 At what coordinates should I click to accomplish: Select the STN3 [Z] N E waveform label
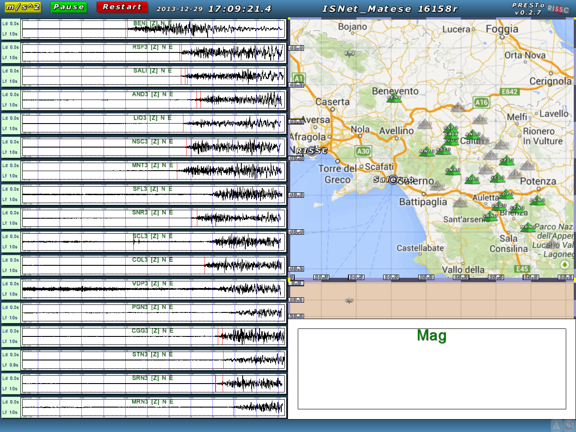153,354
